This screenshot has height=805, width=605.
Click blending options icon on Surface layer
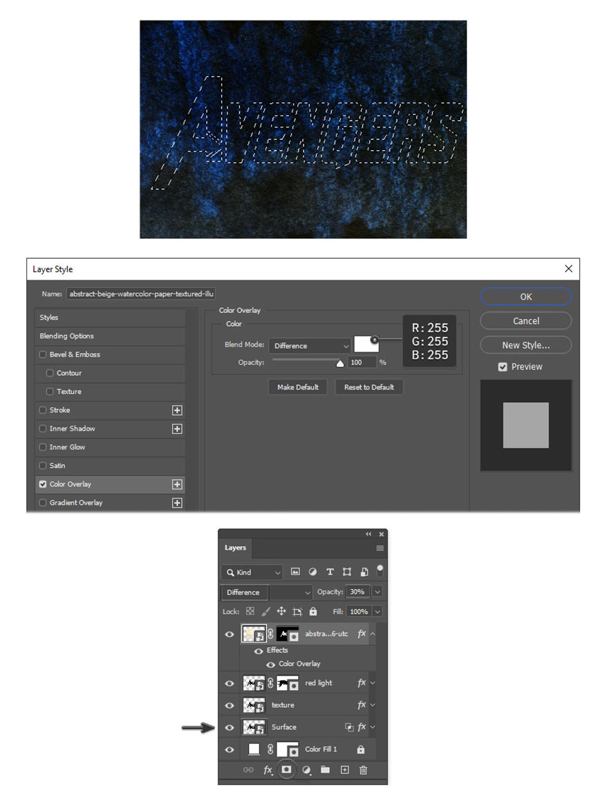point(350,727)
